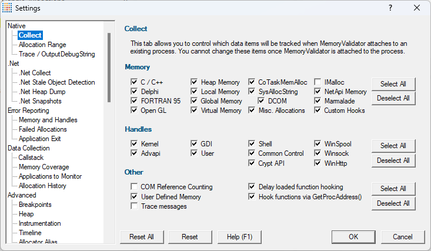Select Allocation Range in tree

[42, 45]
